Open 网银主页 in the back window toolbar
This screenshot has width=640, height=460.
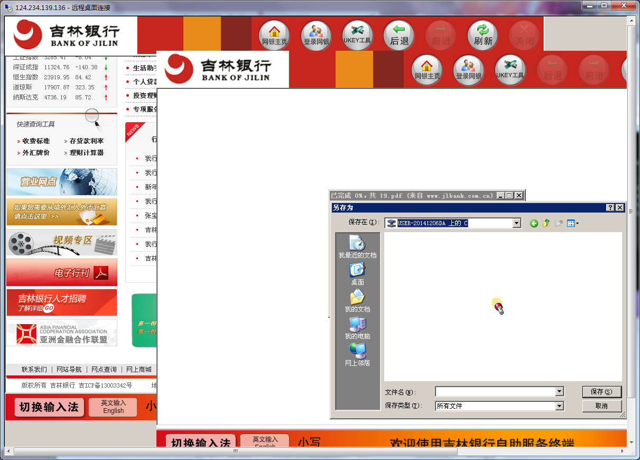[x=274, y=35]
